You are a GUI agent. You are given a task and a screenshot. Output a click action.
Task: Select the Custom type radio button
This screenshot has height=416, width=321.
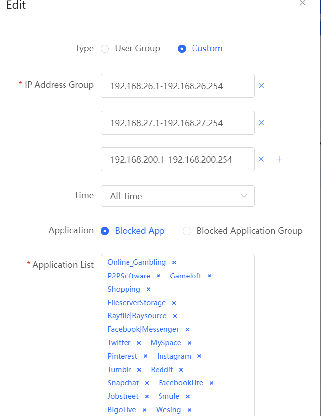click(182, 49)
